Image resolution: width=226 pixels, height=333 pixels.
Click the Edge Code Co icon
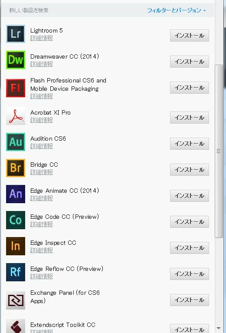[16, 220]
